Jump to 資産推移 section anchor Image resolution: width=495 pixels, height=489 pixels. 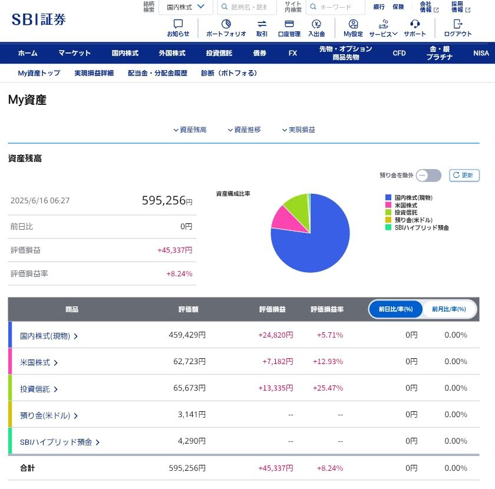[x=245, y=130]
